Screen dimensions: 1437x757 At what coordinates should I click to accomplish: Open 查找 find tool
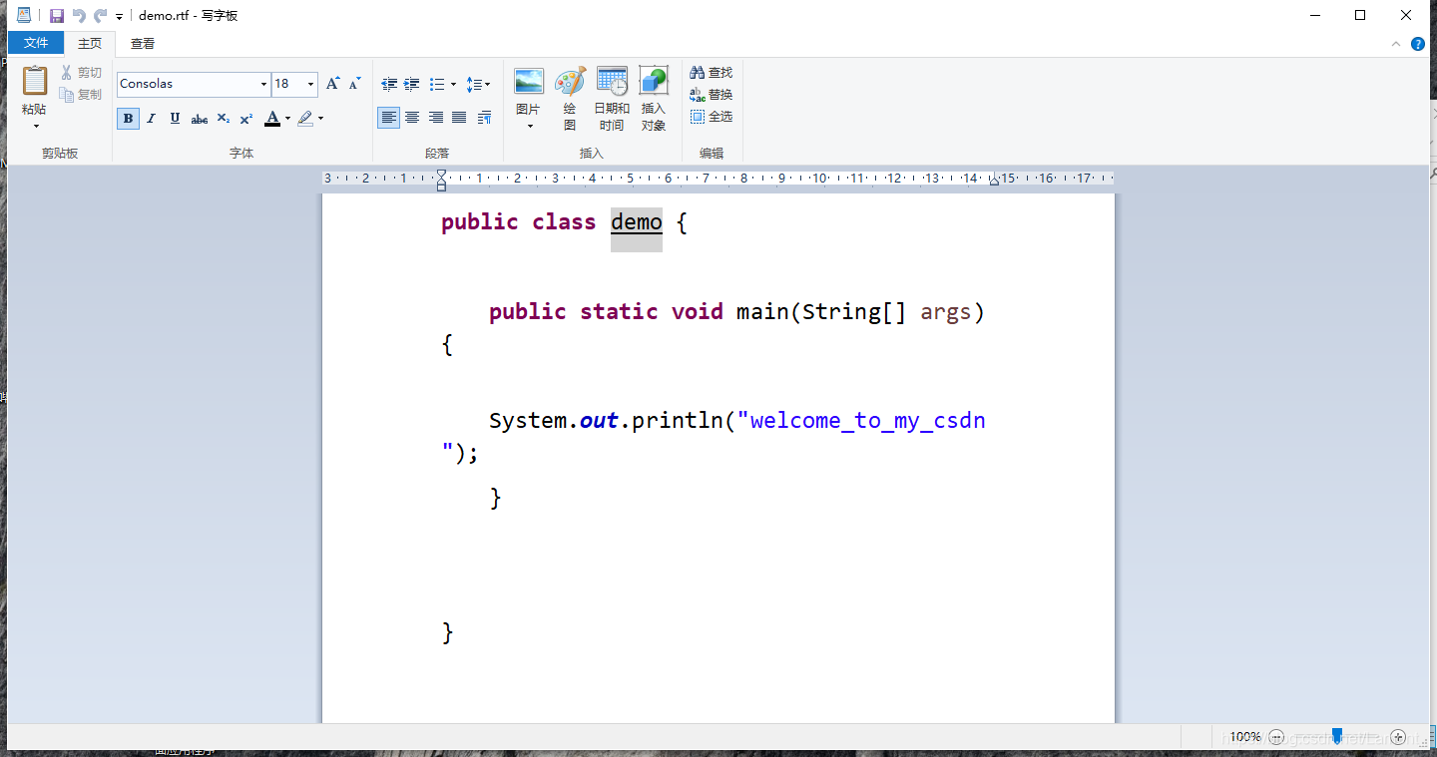click(x=711, y=73)
